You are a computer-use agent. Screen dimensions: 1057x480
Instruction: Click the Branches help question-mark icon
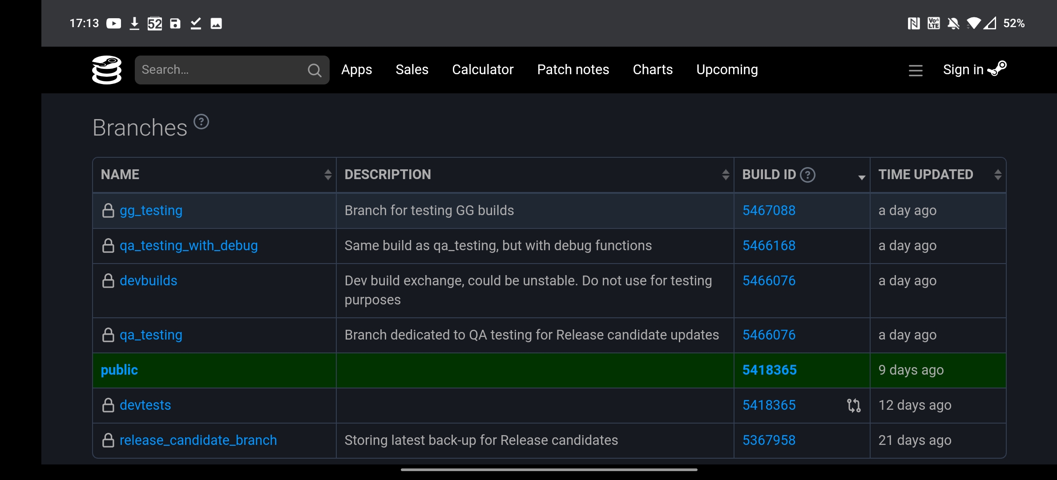tap(201, 122)
